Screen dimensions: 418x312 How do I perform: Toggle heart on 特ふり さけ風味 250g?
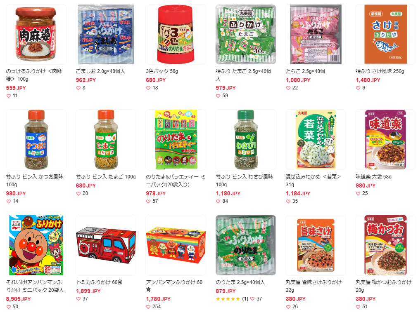(x=358, y=88)
